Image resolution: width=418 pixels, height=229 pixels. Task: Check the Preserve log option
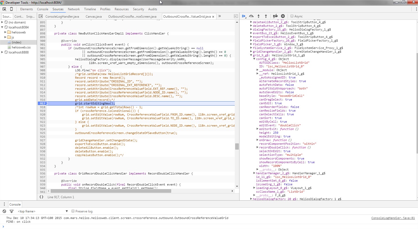tap(73, 211)
